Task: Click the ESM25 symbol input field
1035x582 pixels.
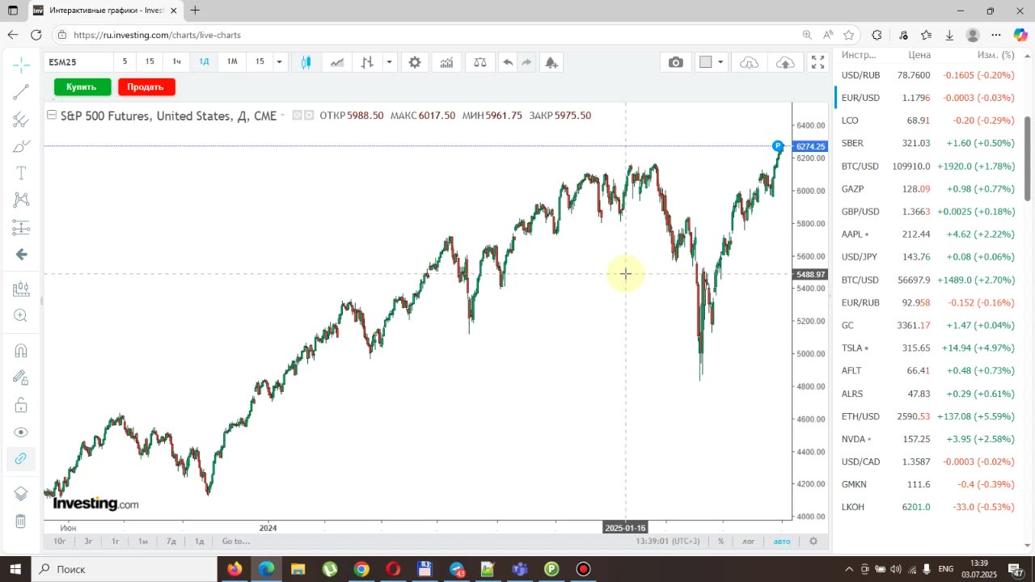Action: (x=78, y=61)
